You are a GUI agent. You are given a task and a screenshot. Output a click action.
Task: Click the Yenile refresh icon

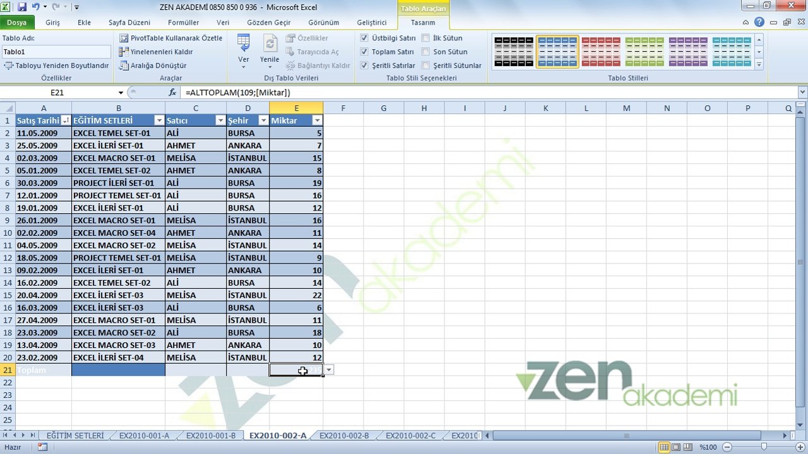point(270,51)
